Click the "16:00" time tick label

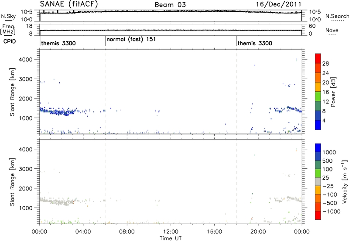[x=214, y=232]
